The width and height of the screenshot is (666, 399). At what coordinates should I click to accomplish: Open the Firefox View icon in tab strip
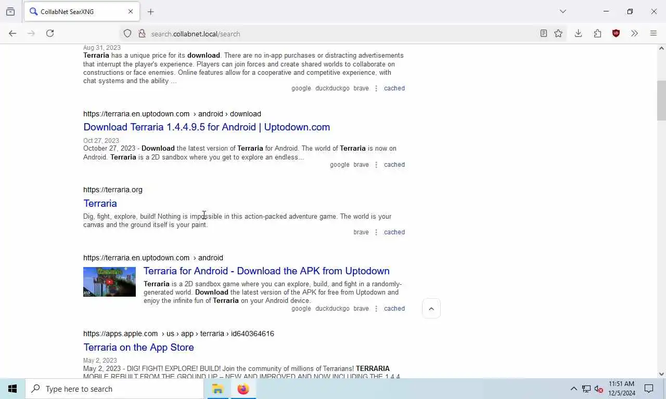point(10,11)
